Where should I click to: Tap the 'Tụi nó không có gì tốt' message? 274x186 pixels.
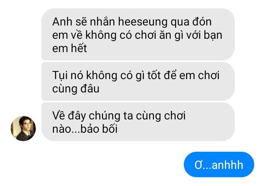[138, 81]
